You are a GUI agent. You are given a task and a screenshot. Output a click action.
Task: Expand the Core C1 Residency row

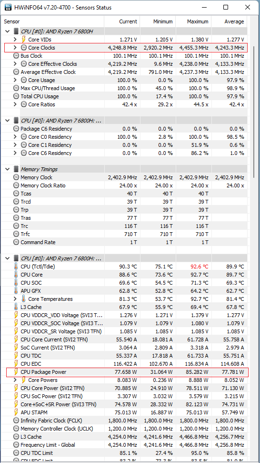pyautogui.click(x=15, y=144)
